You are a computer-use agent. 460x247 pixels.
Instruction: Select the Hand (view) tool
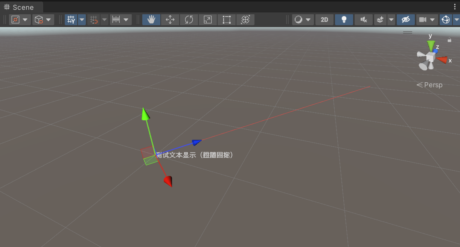[x=151, y=20]
